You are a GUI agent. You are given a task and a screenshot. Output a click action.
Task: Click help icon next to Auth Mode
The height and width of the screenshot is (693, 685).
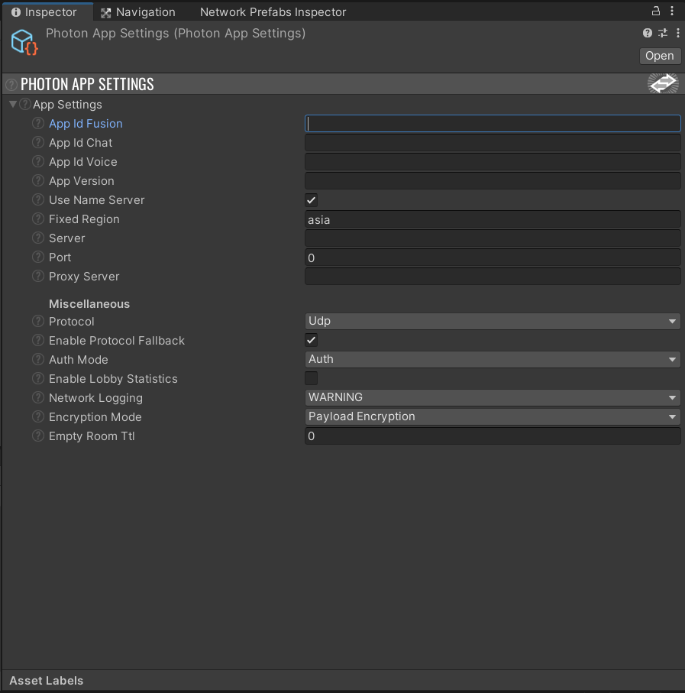pyautogui.click(x=38, y=359)
